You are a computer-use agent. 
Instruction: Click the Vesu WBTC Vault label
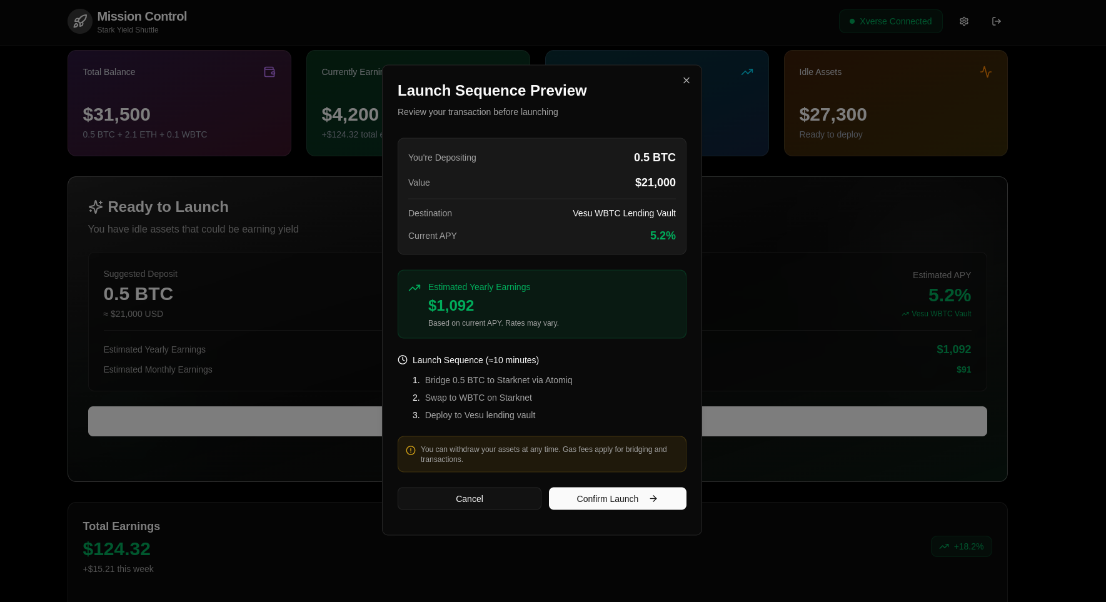pyautogui.click(x=941, y=314)
